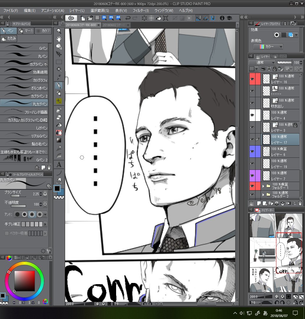Image resolution: width=305 pixels, height=319 pixels.
Task: Switch to the マーカー sub tool tab
Action: tap(26, 31)
